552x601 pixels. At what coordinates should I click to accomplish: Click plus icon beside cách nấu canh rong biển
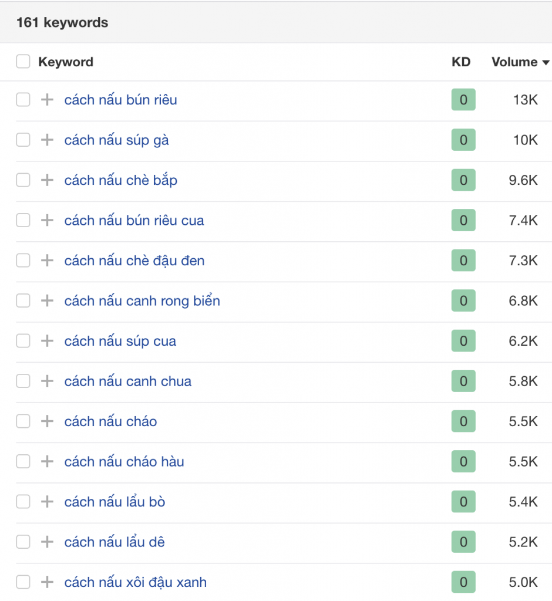(x=47, y=301)
